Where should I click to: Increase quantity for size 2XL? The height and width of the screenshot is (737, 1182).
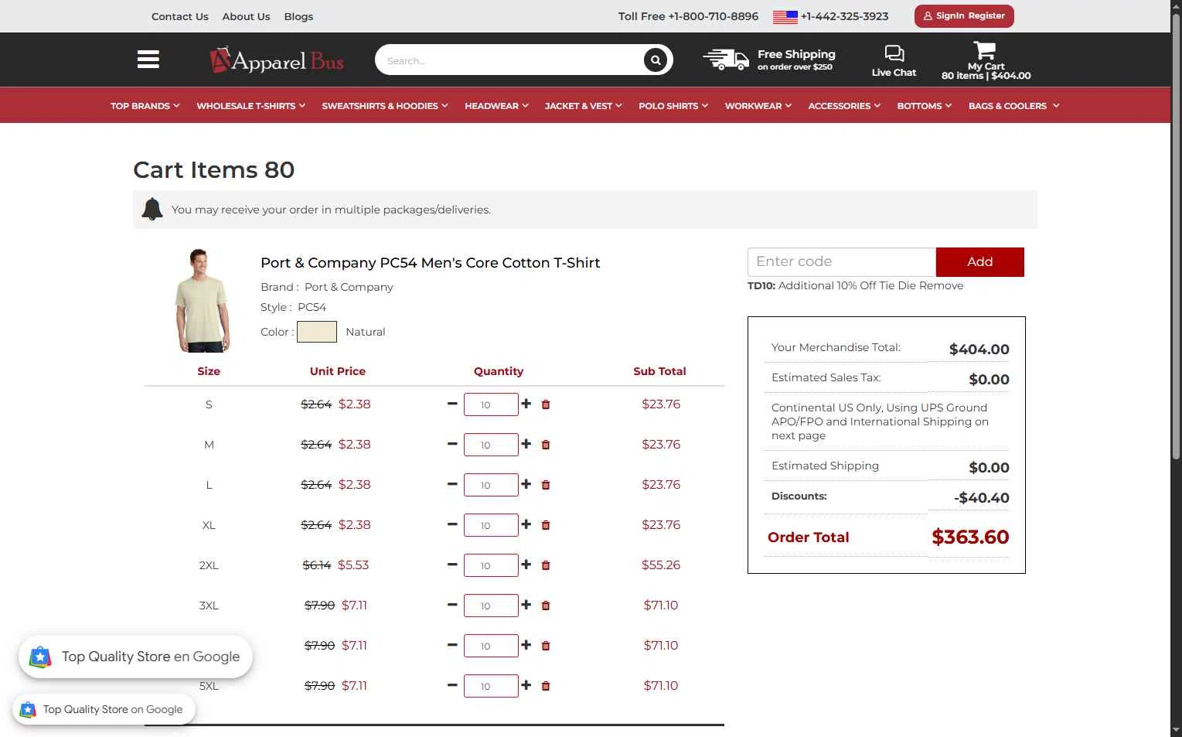tap(526, 565)
